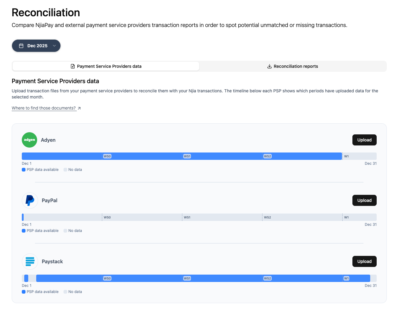The width and height of the screenshot is (396, 324).
Task: Expand the PSP data legend under PayPal
Action: pos(23,230)
